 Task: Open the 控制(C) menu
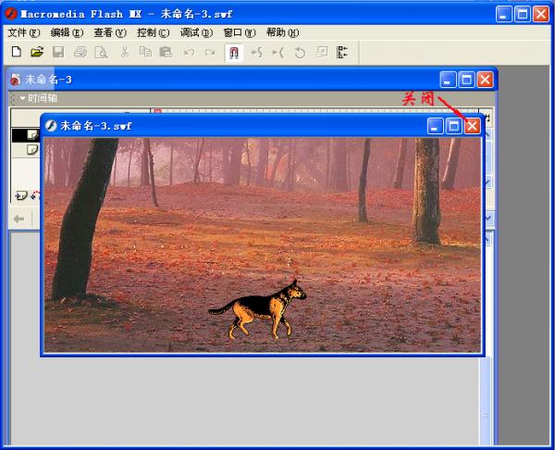click(x=154, y=33)
